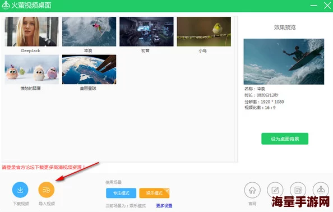
Task: Click the 分辨率：1920 * 1080 line
Action: click(x=264, y=102)
